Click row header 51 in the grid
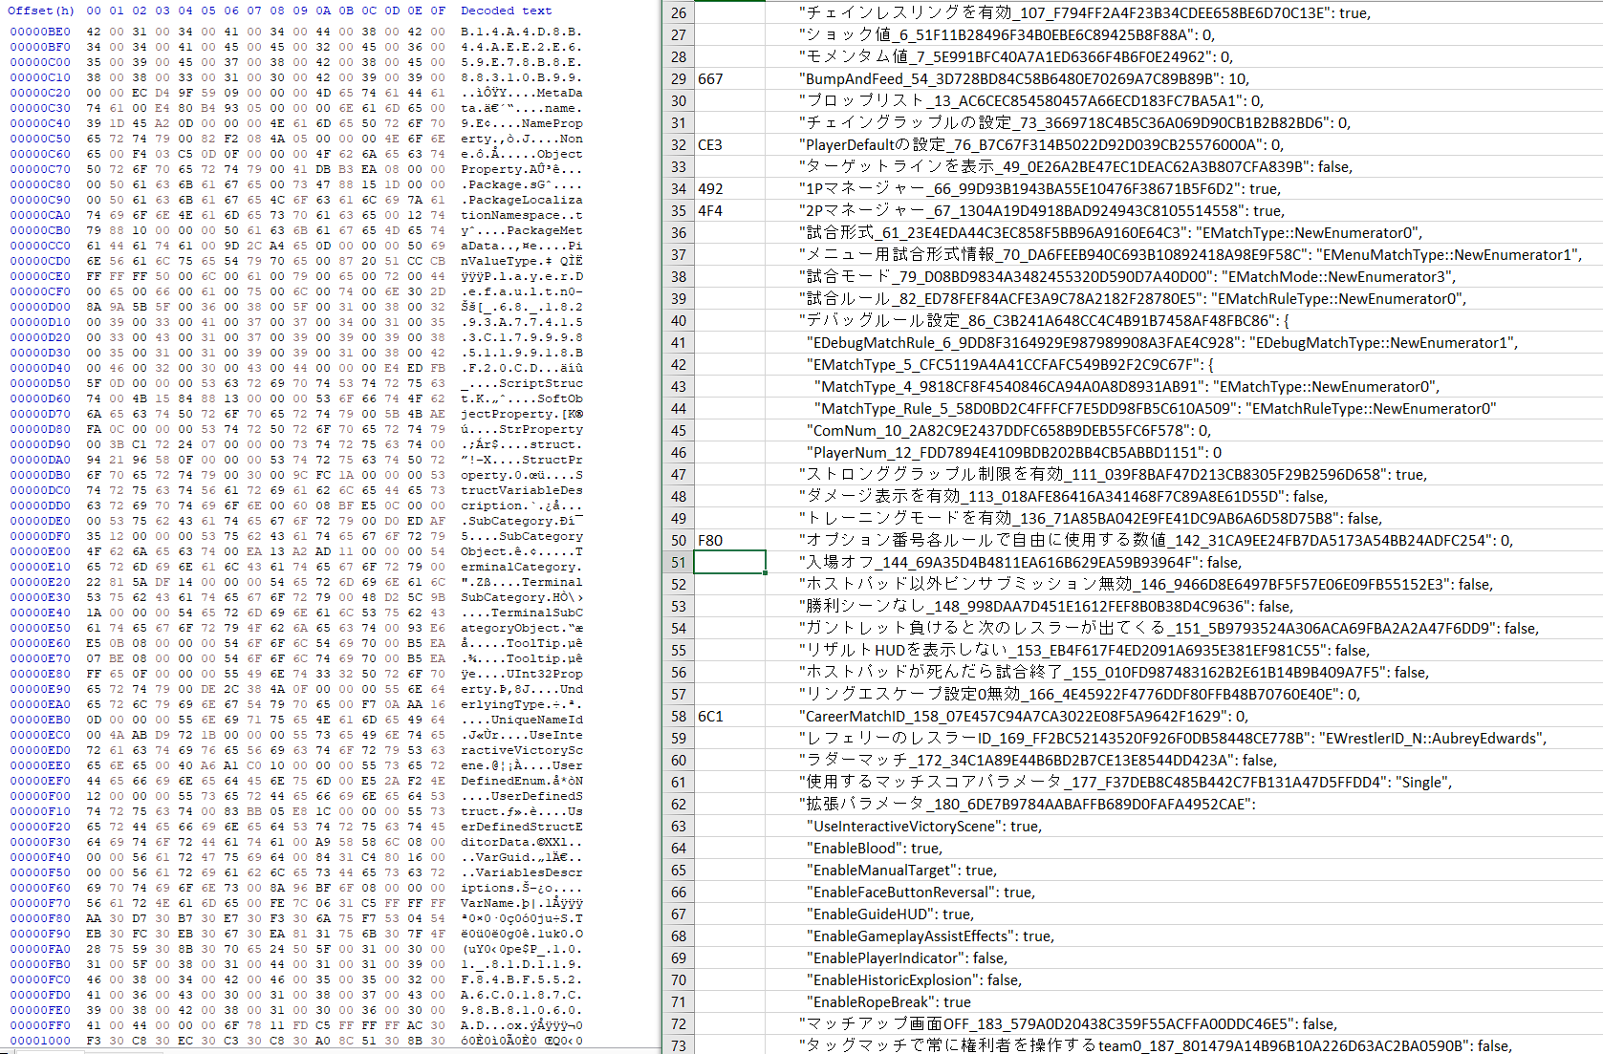1603x1054 pixels. pos(679,562)
